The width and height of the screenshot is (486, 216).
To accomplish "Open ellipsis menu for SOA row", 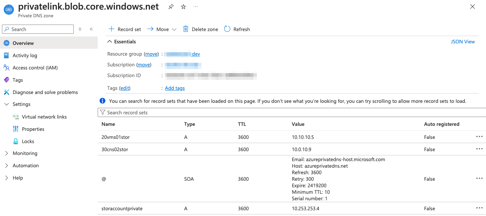I will (x=479, y=178).
